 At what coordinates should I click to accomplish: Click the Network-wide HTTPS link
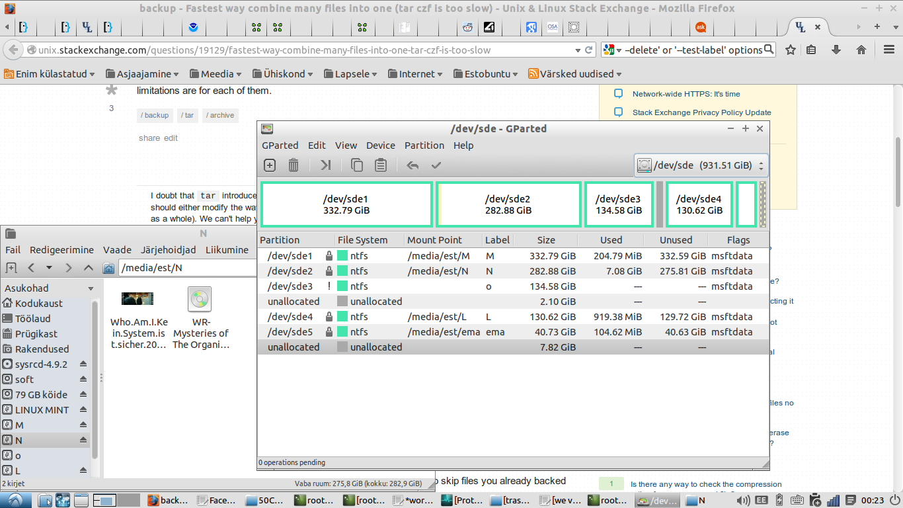(x=686, y=94)
